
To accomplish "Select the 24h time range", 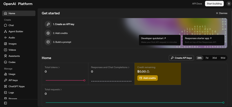I will coord(200,58).
